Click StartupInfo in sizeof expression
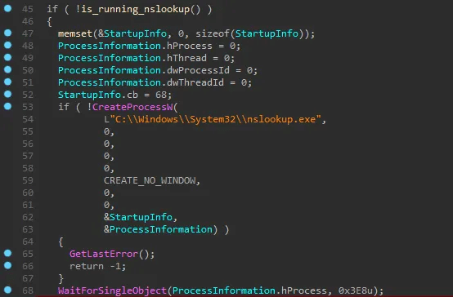The height and width of the screenshot is (297, 453). [x=267, y=33]
